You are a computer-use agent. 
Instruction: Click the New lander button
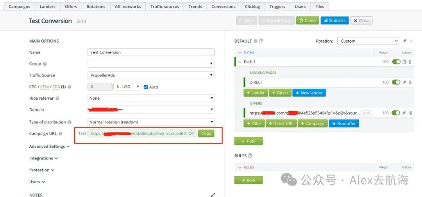(309, 93)
